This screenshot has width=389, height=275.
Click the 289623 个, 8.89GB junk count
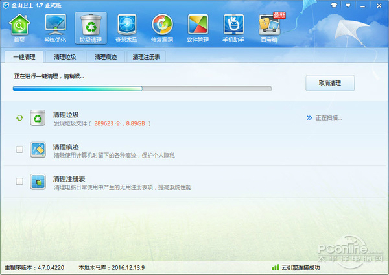coord(119,123)
